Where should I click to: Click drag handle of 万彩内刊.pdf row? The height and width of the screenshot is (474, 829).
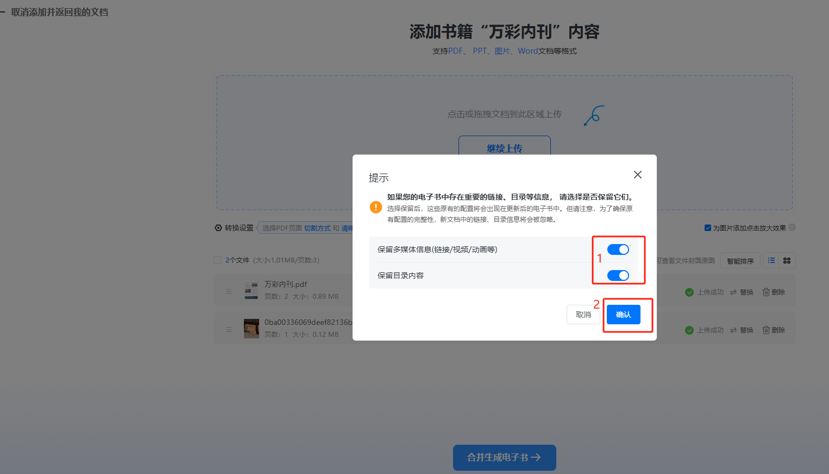pos(229,291)
